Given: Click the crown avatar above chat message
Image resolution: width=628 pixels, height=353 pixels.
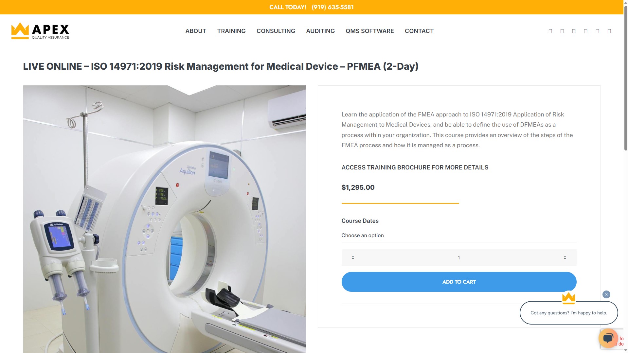Looking at the screenshot, I should click(x=568, y=298).
